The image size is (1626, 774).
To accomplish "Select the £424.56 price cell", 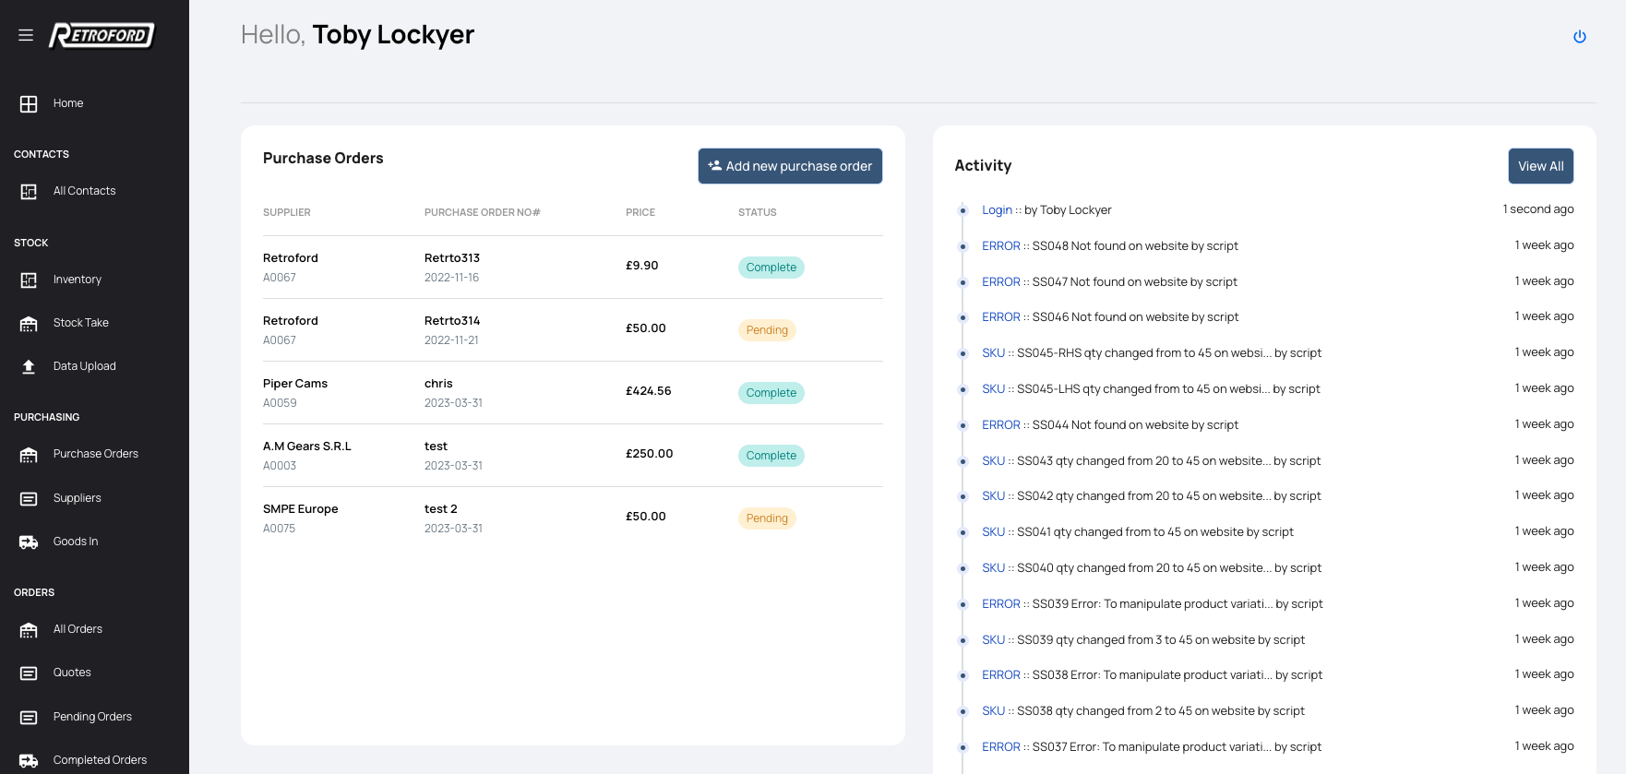I will 649,391.
